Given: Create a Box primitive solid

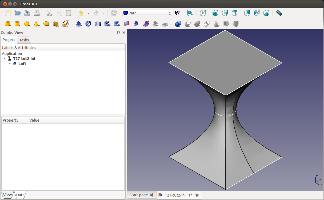Looking at the screenshot, I should (x=8, y=24).
